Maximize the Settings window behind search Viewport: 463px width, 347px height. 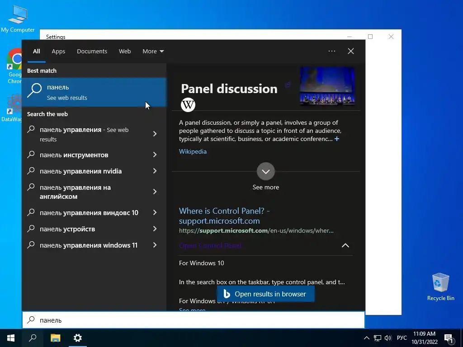[370, 37]
